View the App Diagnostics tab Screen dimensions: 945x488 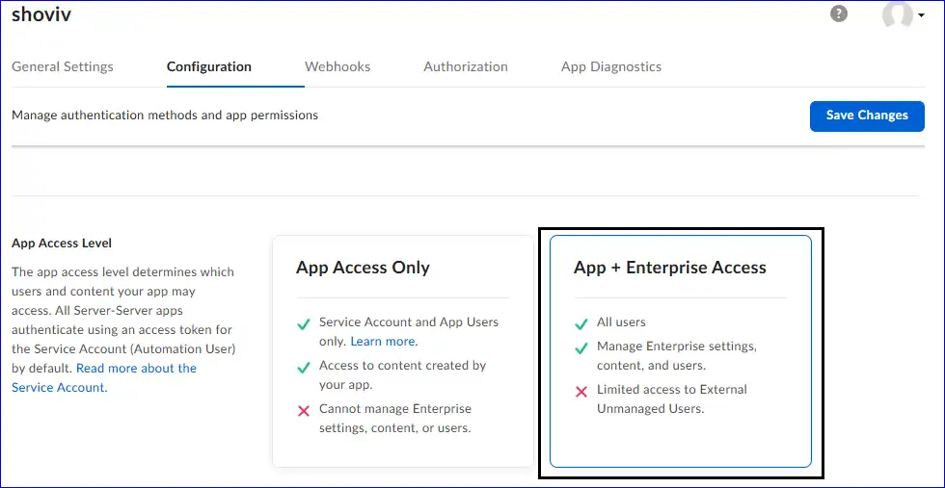tap(611, 66)
